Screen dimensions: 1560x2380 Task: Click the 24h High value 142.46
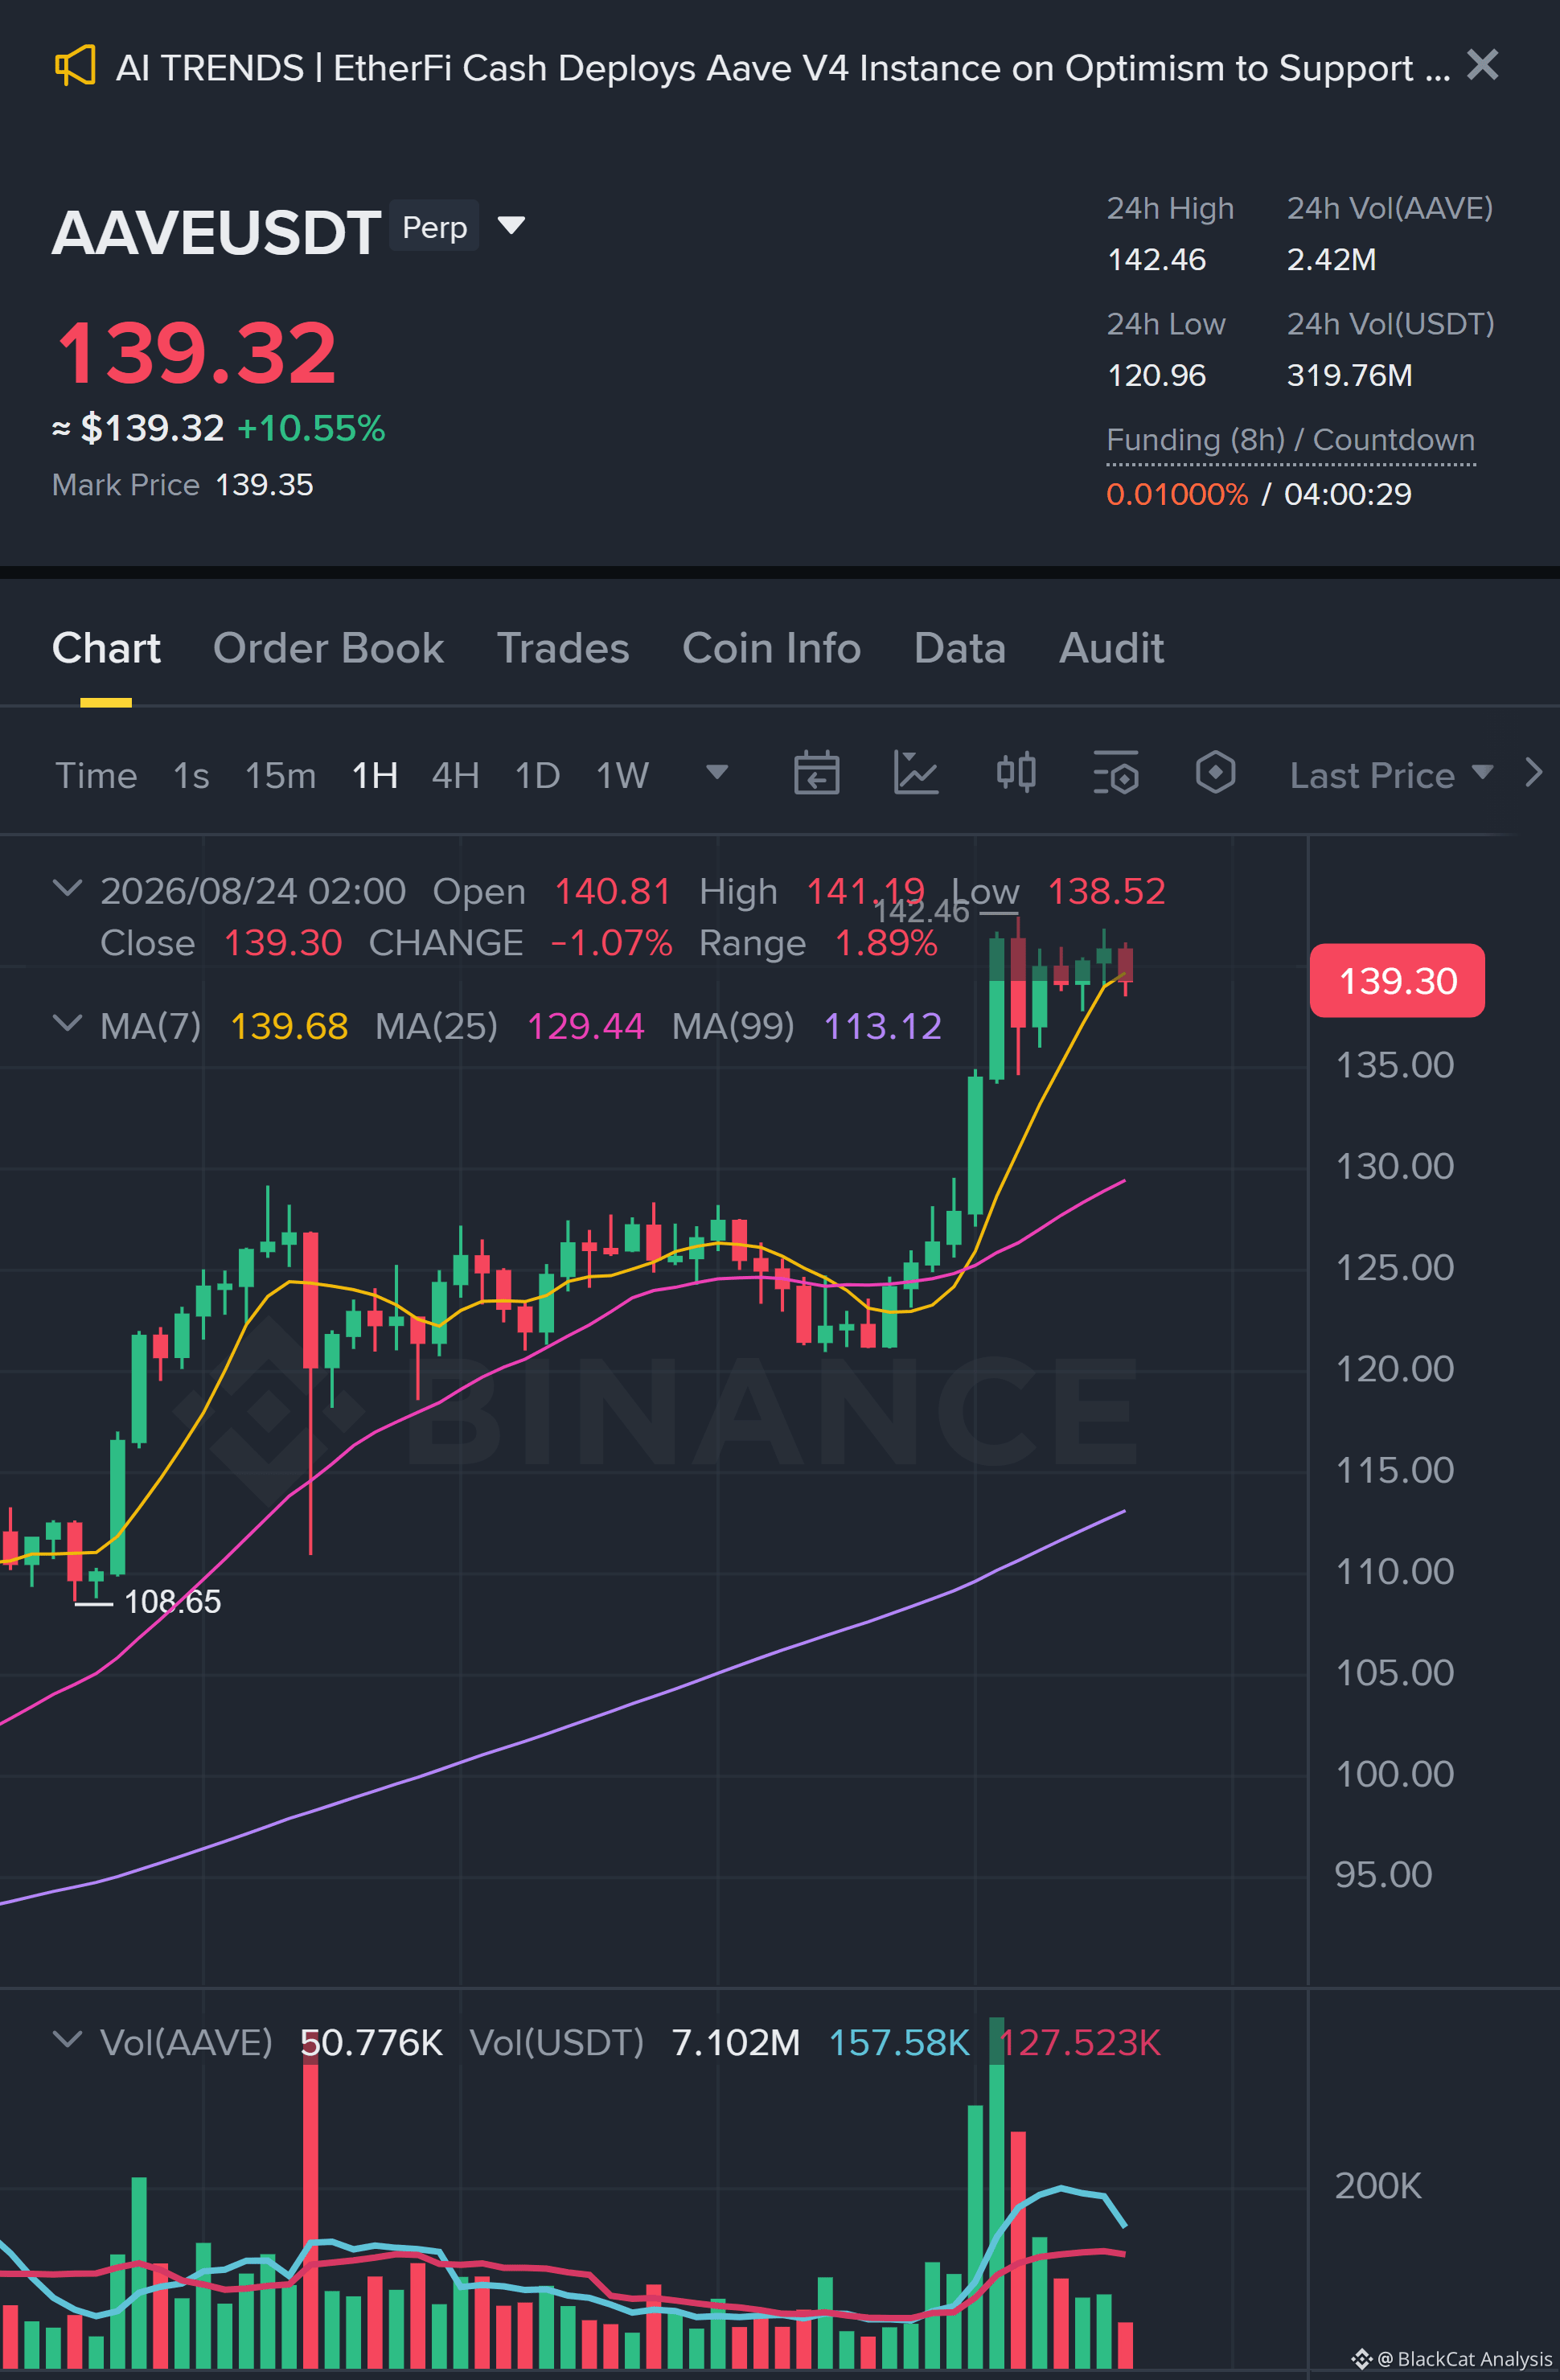point(1156,260)
